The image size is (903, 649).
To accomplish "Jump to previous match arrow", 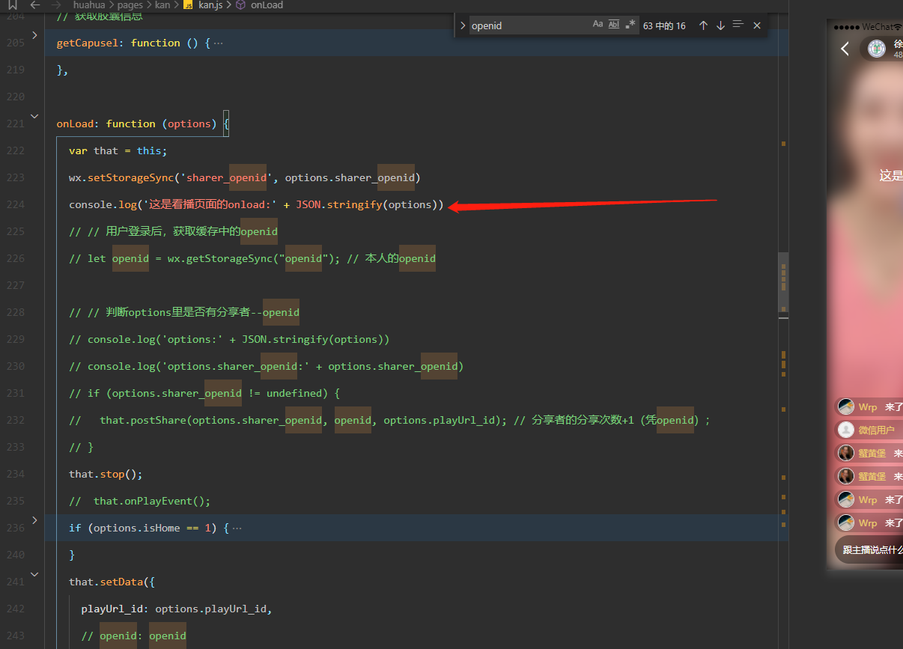I will point(703,25).
